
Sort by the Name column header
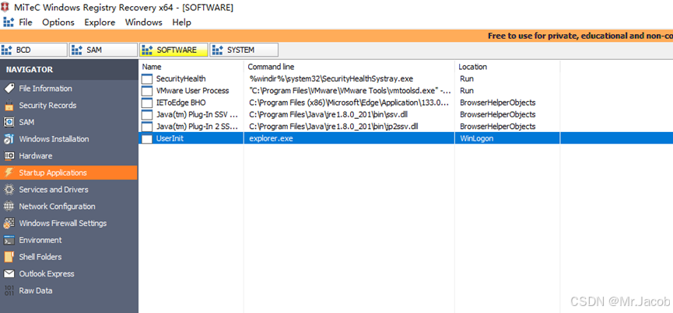[x=191, y=67]
